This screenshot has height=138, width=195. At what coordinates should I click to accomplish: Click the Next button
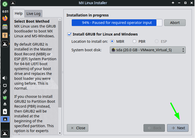click(x=178, y=128)
